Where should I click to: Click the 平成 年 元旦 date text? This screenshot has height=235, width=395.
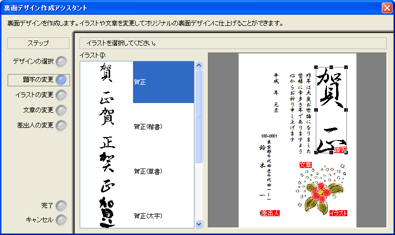(x=276, y=92)
